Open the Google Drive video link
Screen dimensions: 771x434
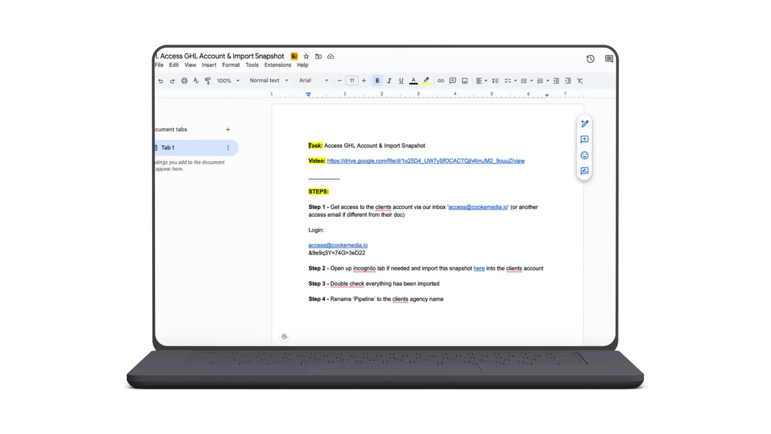425,161
